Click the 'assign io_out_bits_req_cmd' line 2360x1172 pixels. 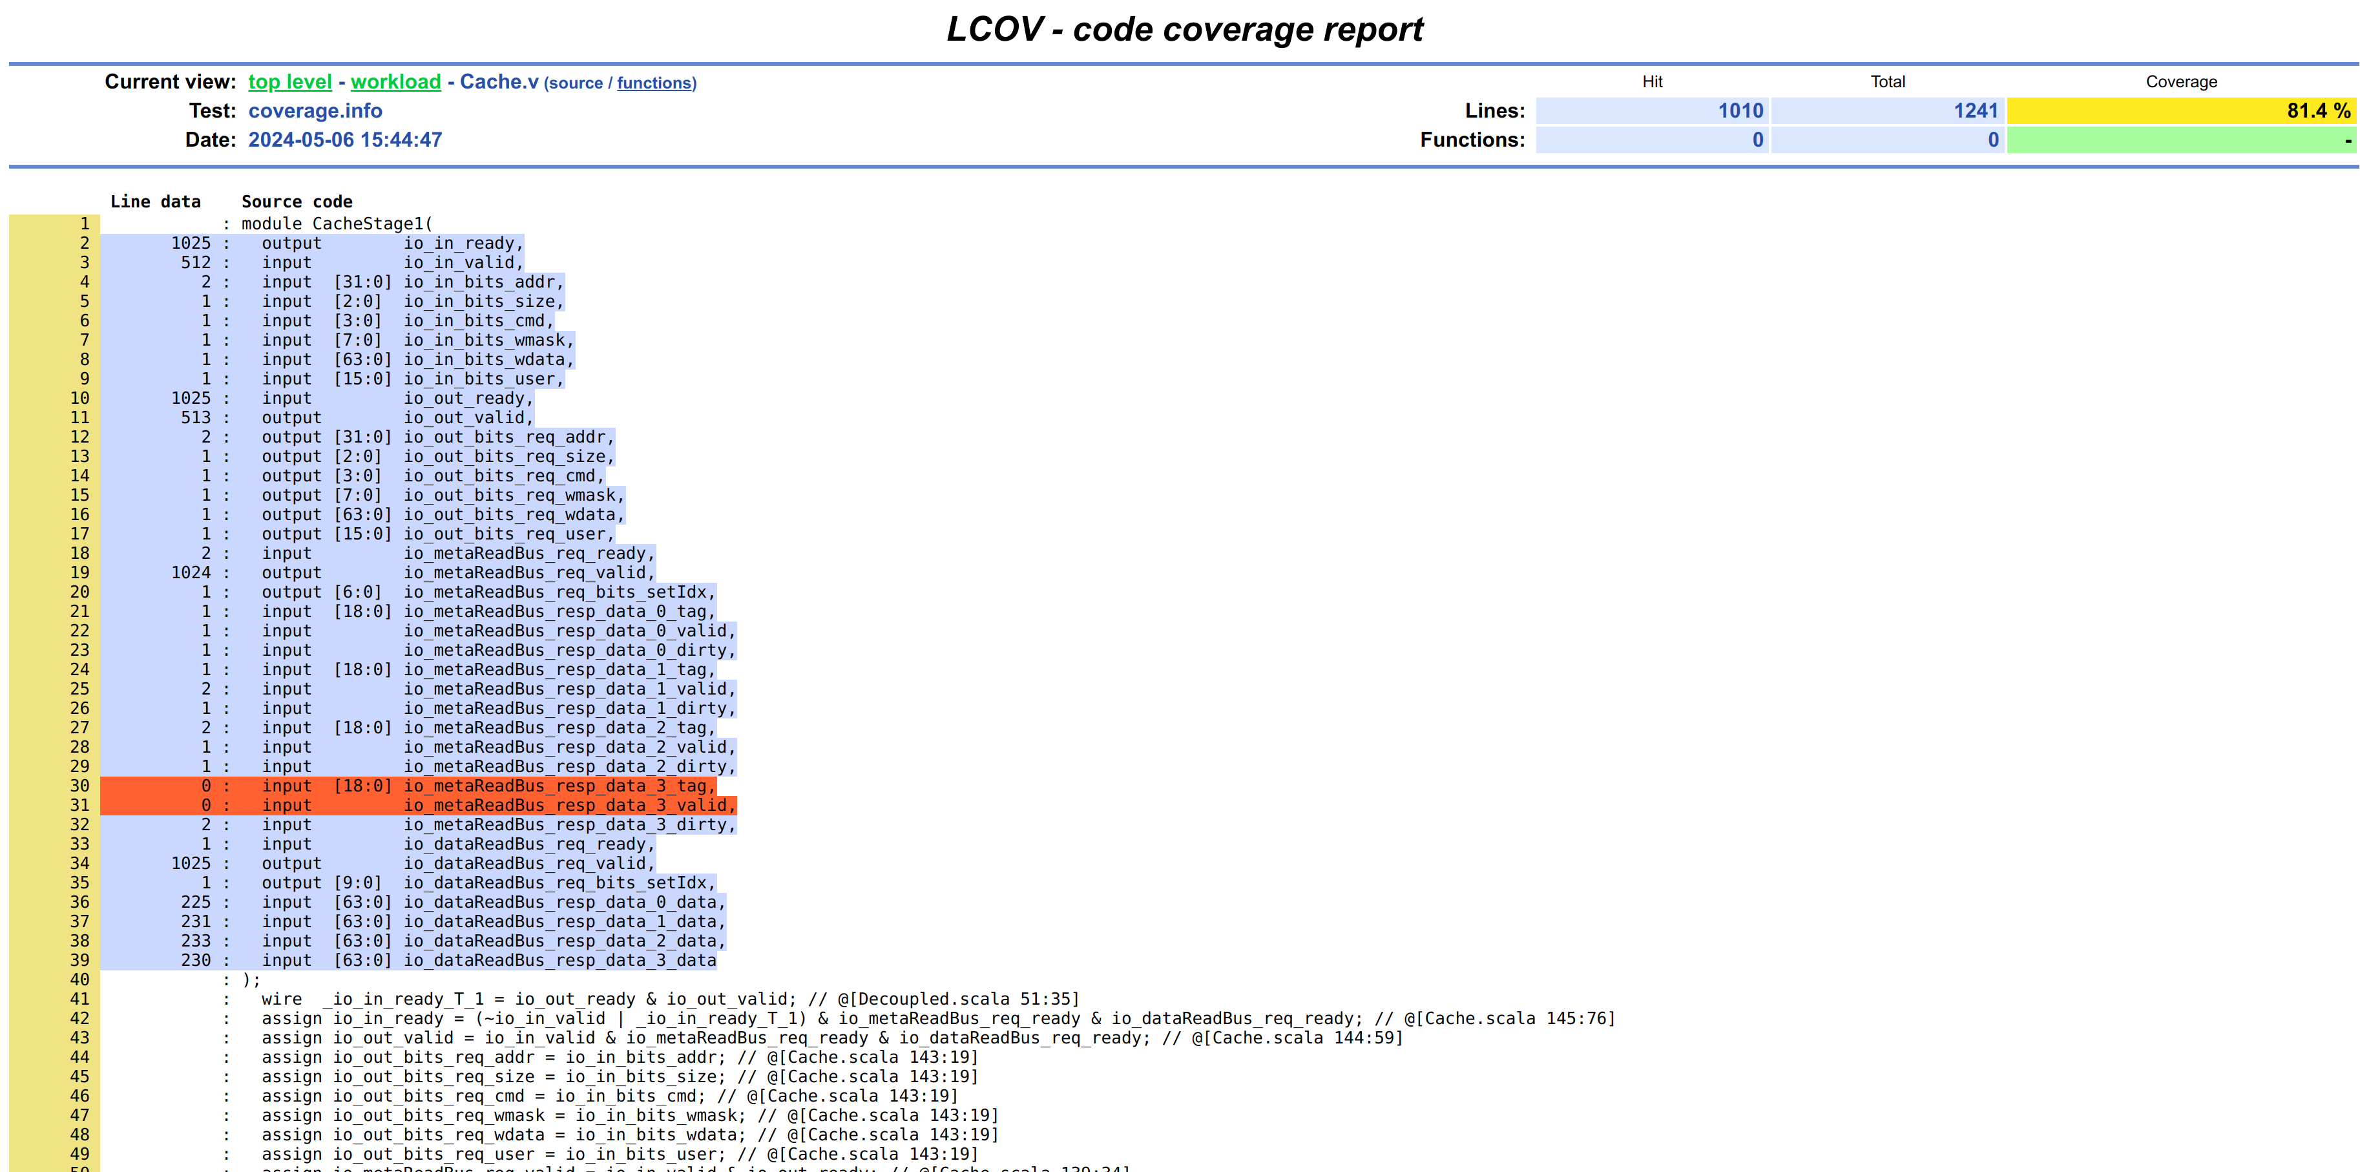(x=609, y=1096)
